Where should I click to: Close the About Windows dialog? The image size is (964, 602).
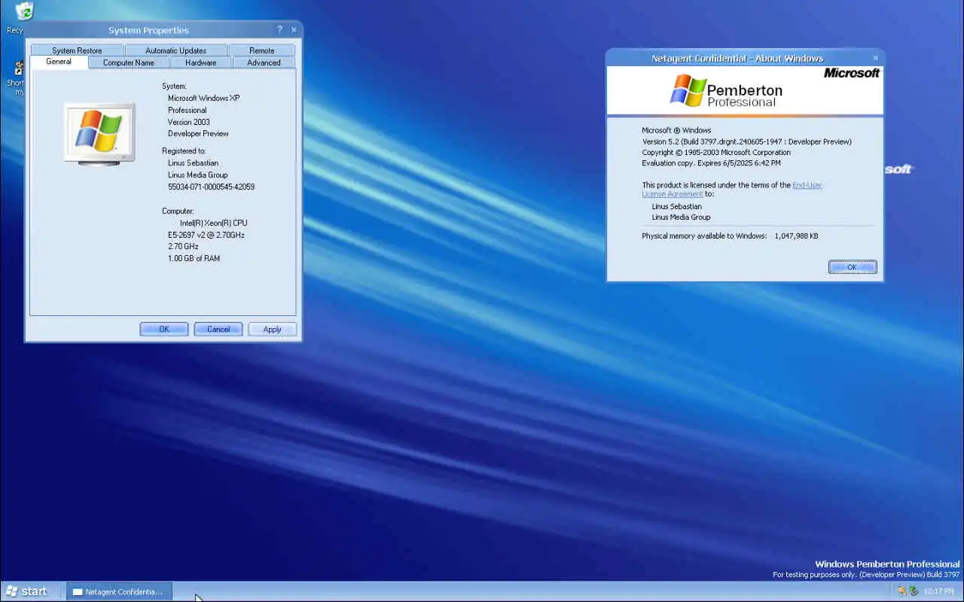click(x=875, y=58)
